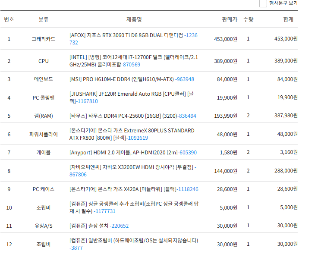Open the JIUSHARK JF120R cooler link
This screenshot has height=254, width=321.
132,97
